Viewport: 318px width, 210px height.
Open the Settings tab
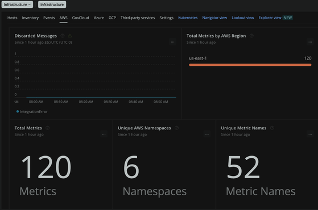(x=167, y=18)
